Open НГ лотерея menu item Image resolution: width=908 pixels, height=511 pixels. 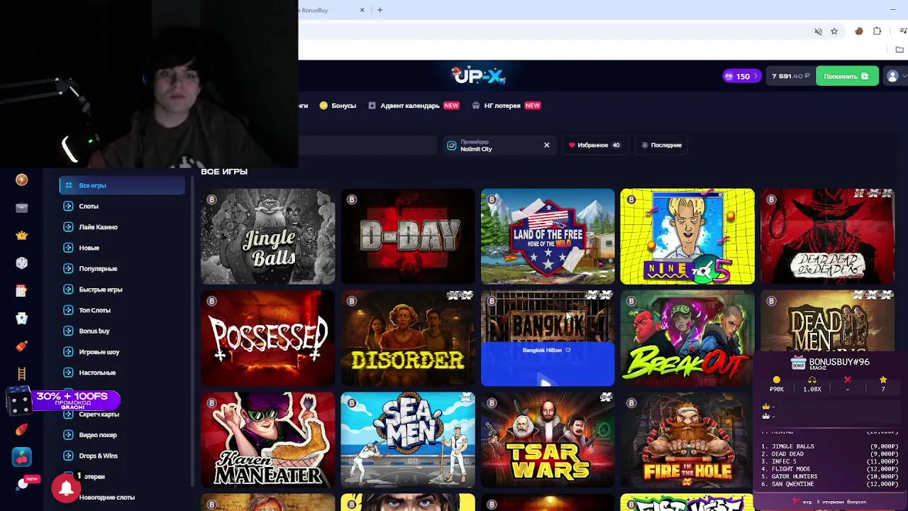click(x=506, y=105)
